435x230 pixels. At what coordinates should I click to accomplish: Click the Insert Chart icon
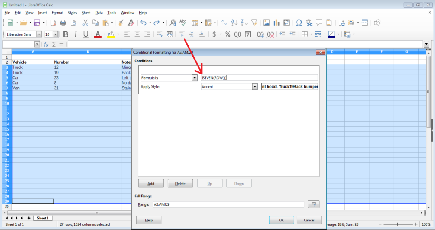277,23
